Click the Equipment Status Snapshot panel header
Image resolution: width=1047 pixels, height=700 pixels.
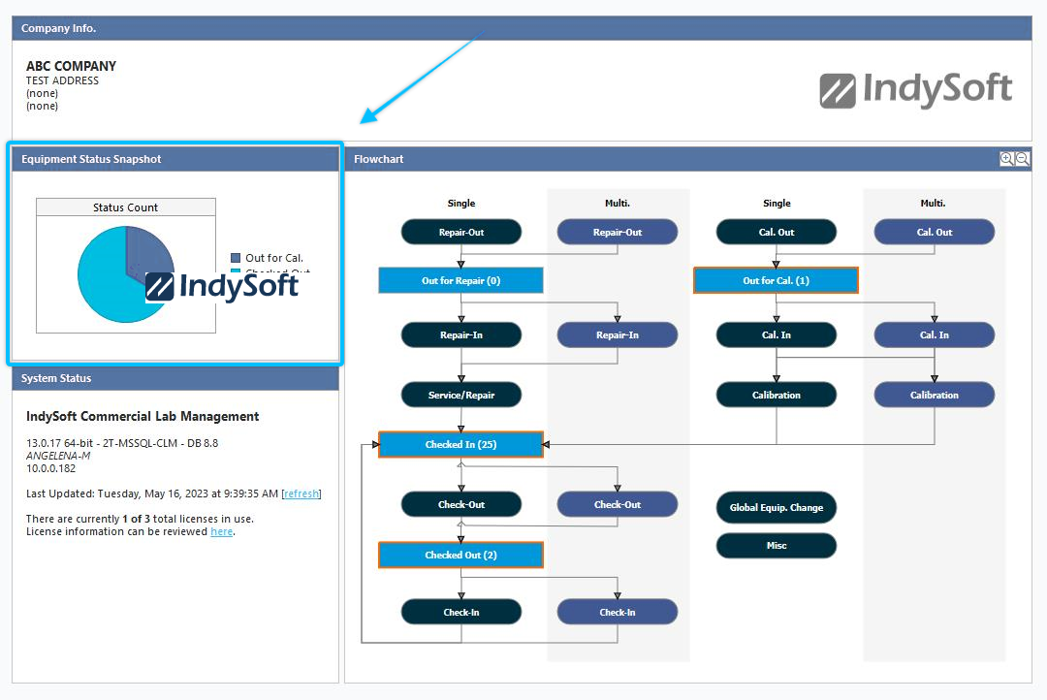[x=174, y=159]
